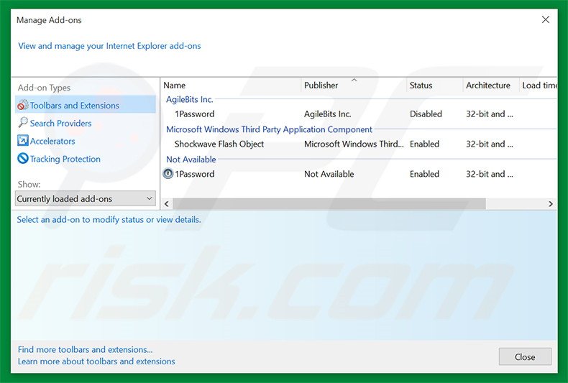Screen dimensions: 568x383
Task: Click the Accelerators arrow icon
Action: [x=23, y=140]
